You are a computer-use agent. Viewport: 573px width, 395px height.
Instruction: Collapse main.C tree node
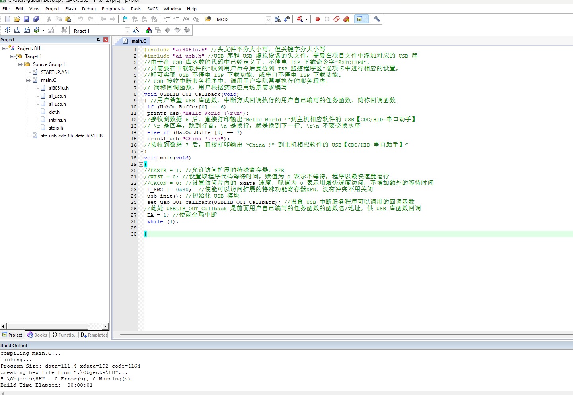click(x=28, y=80)
